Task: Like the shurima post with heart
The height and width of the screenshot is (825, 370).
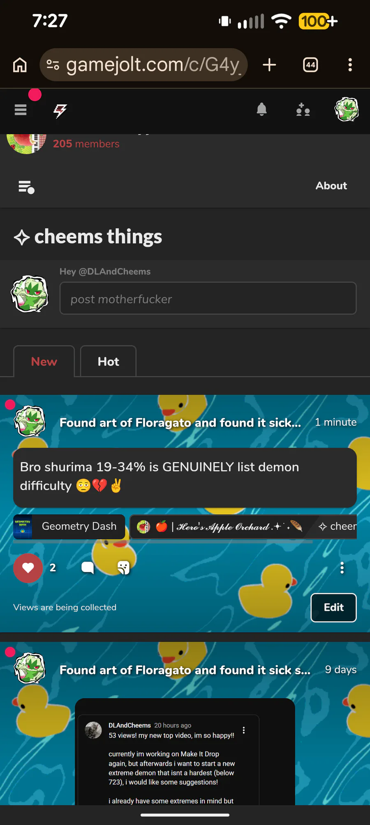Action: coord(28,568)
